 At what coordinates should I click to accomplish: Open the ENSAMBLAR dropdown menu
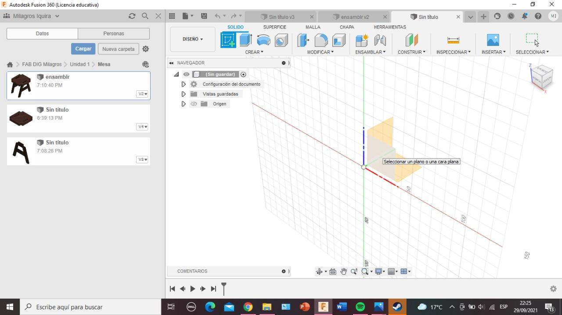371,52
